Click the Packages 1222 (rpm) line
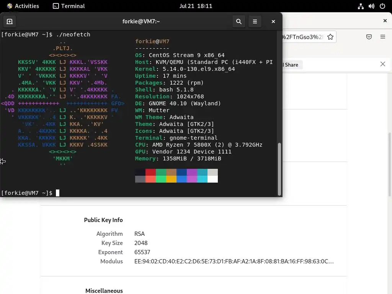 (169, 83)
